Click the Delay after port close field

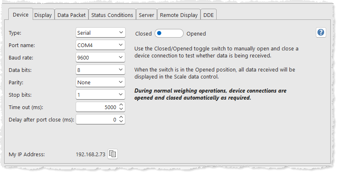point(97,119)
